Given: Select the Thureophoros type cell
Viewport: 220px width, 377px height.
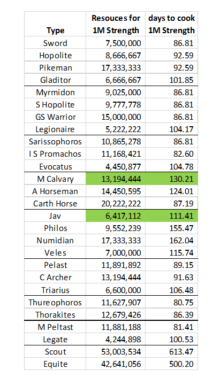Looking at the screenshot, I should 55,302.
